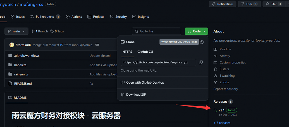Expand the commit message ellipsis
Viewport: 289px width, 127px height.
click(97, 45)
